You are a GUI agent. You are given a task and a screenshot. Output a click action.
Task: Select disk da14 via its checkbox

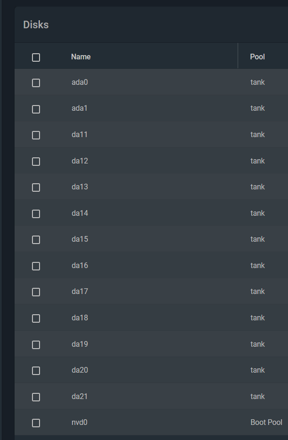36,214
